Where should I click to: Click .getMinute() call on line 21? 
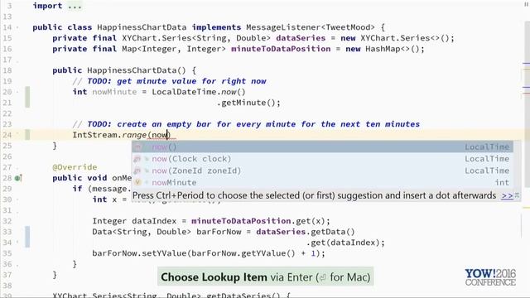(x=248, y=103)
